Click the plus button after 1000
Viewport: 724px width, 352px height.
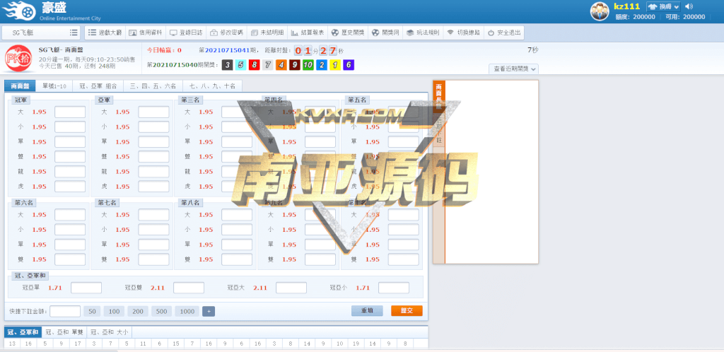(209, 312)
